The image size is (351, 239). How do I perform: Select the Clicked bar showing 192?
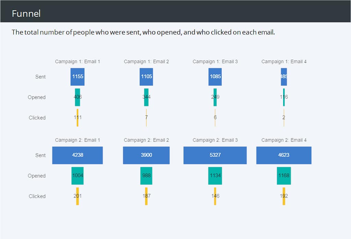tap(284, 196)
